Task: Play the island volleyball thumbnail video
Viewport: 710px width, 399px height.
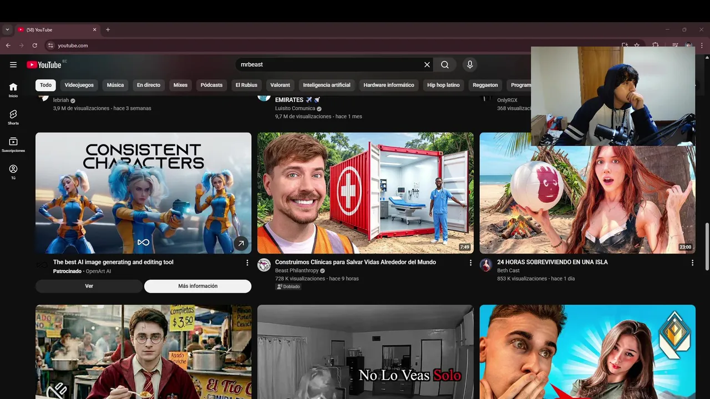Action: coord(587,199)
